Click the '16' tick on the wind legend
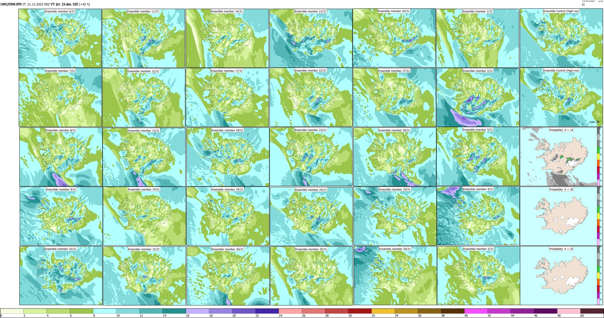Image resolution: width=604 pixels, height=318 pixels. pyautogui.click(x=188, y=316)
